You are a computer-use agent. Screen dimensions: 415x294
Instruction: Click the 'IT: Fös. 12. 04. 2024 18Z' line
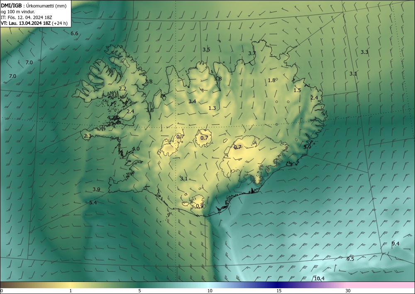pos(27,17)
